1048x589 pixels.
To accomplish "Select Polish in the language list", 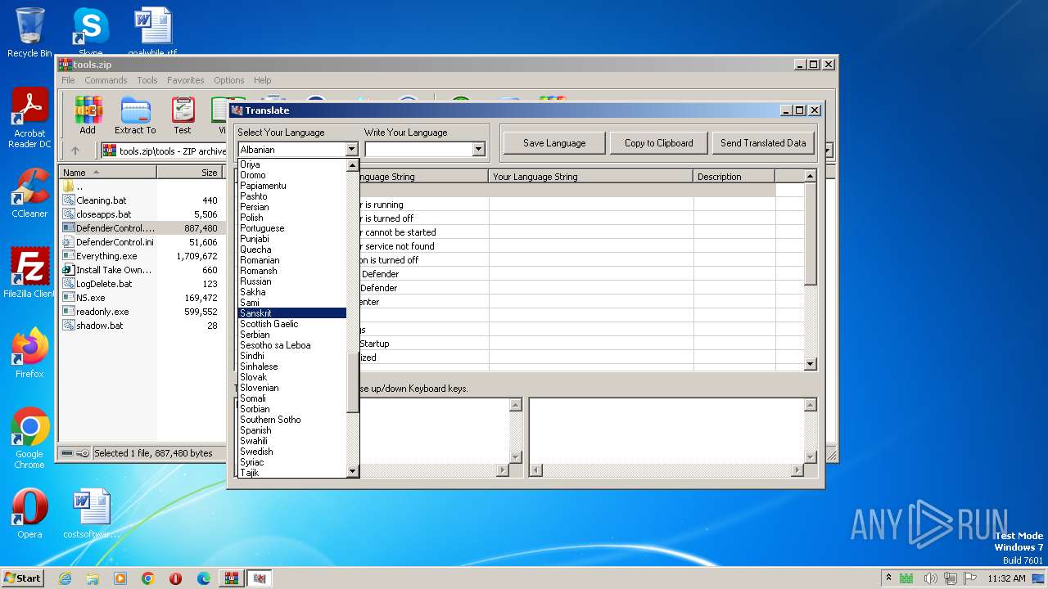I will coord(292,218).
